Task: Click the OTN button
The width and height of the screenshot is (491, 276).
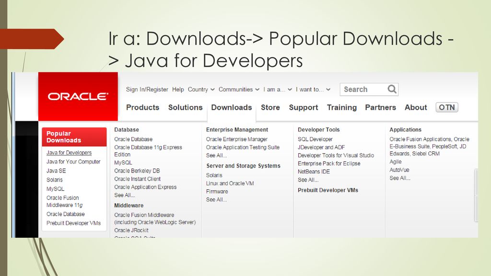Action: (447, 107)
